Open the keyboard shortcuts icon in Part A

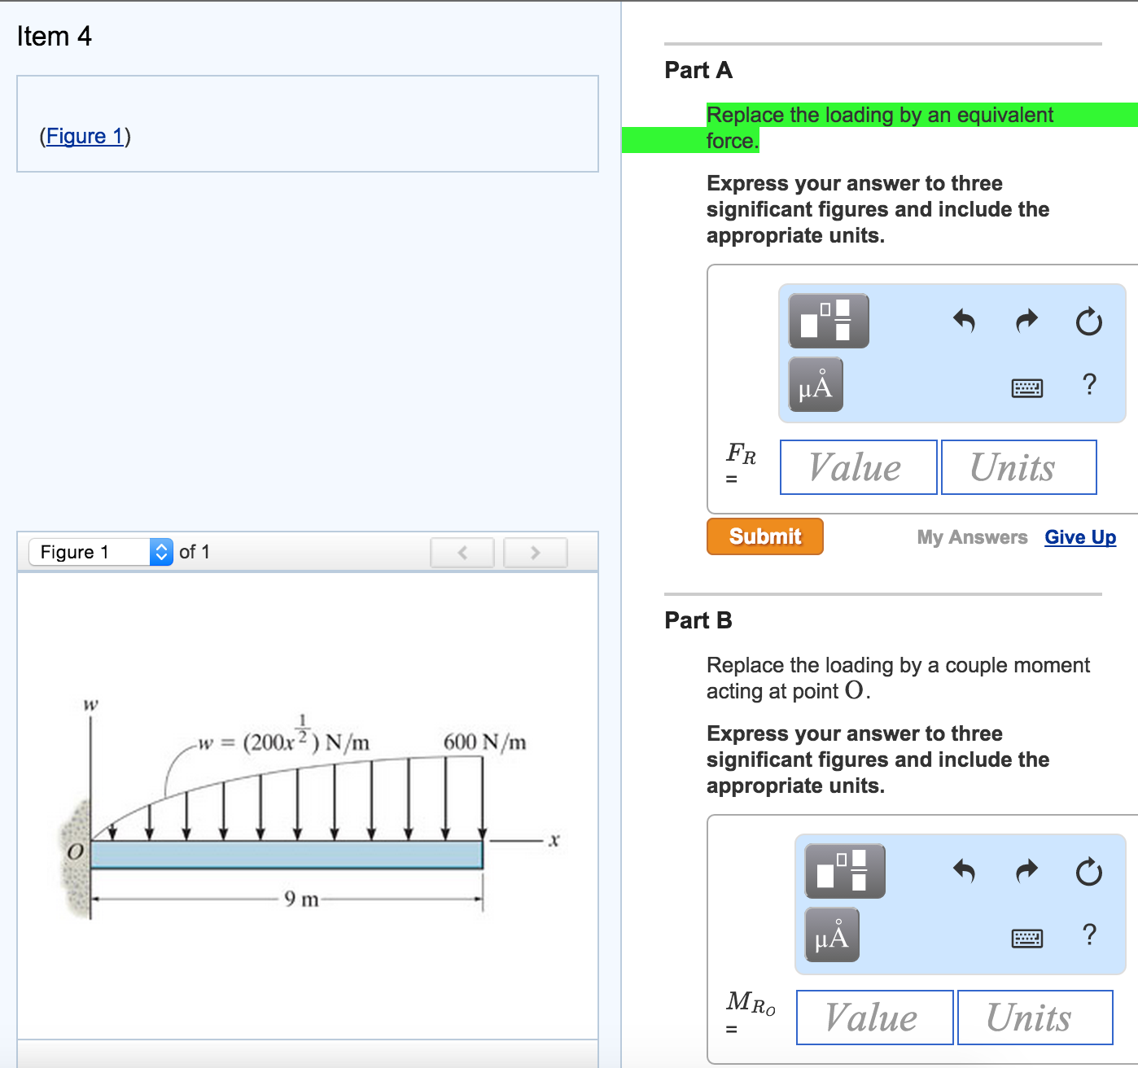(1027, 388)
